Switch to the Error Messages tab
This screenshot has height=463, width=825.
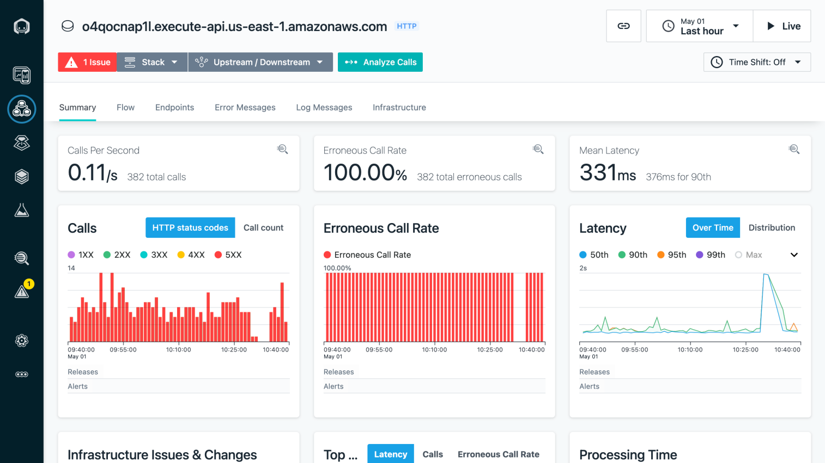point(245,107)
